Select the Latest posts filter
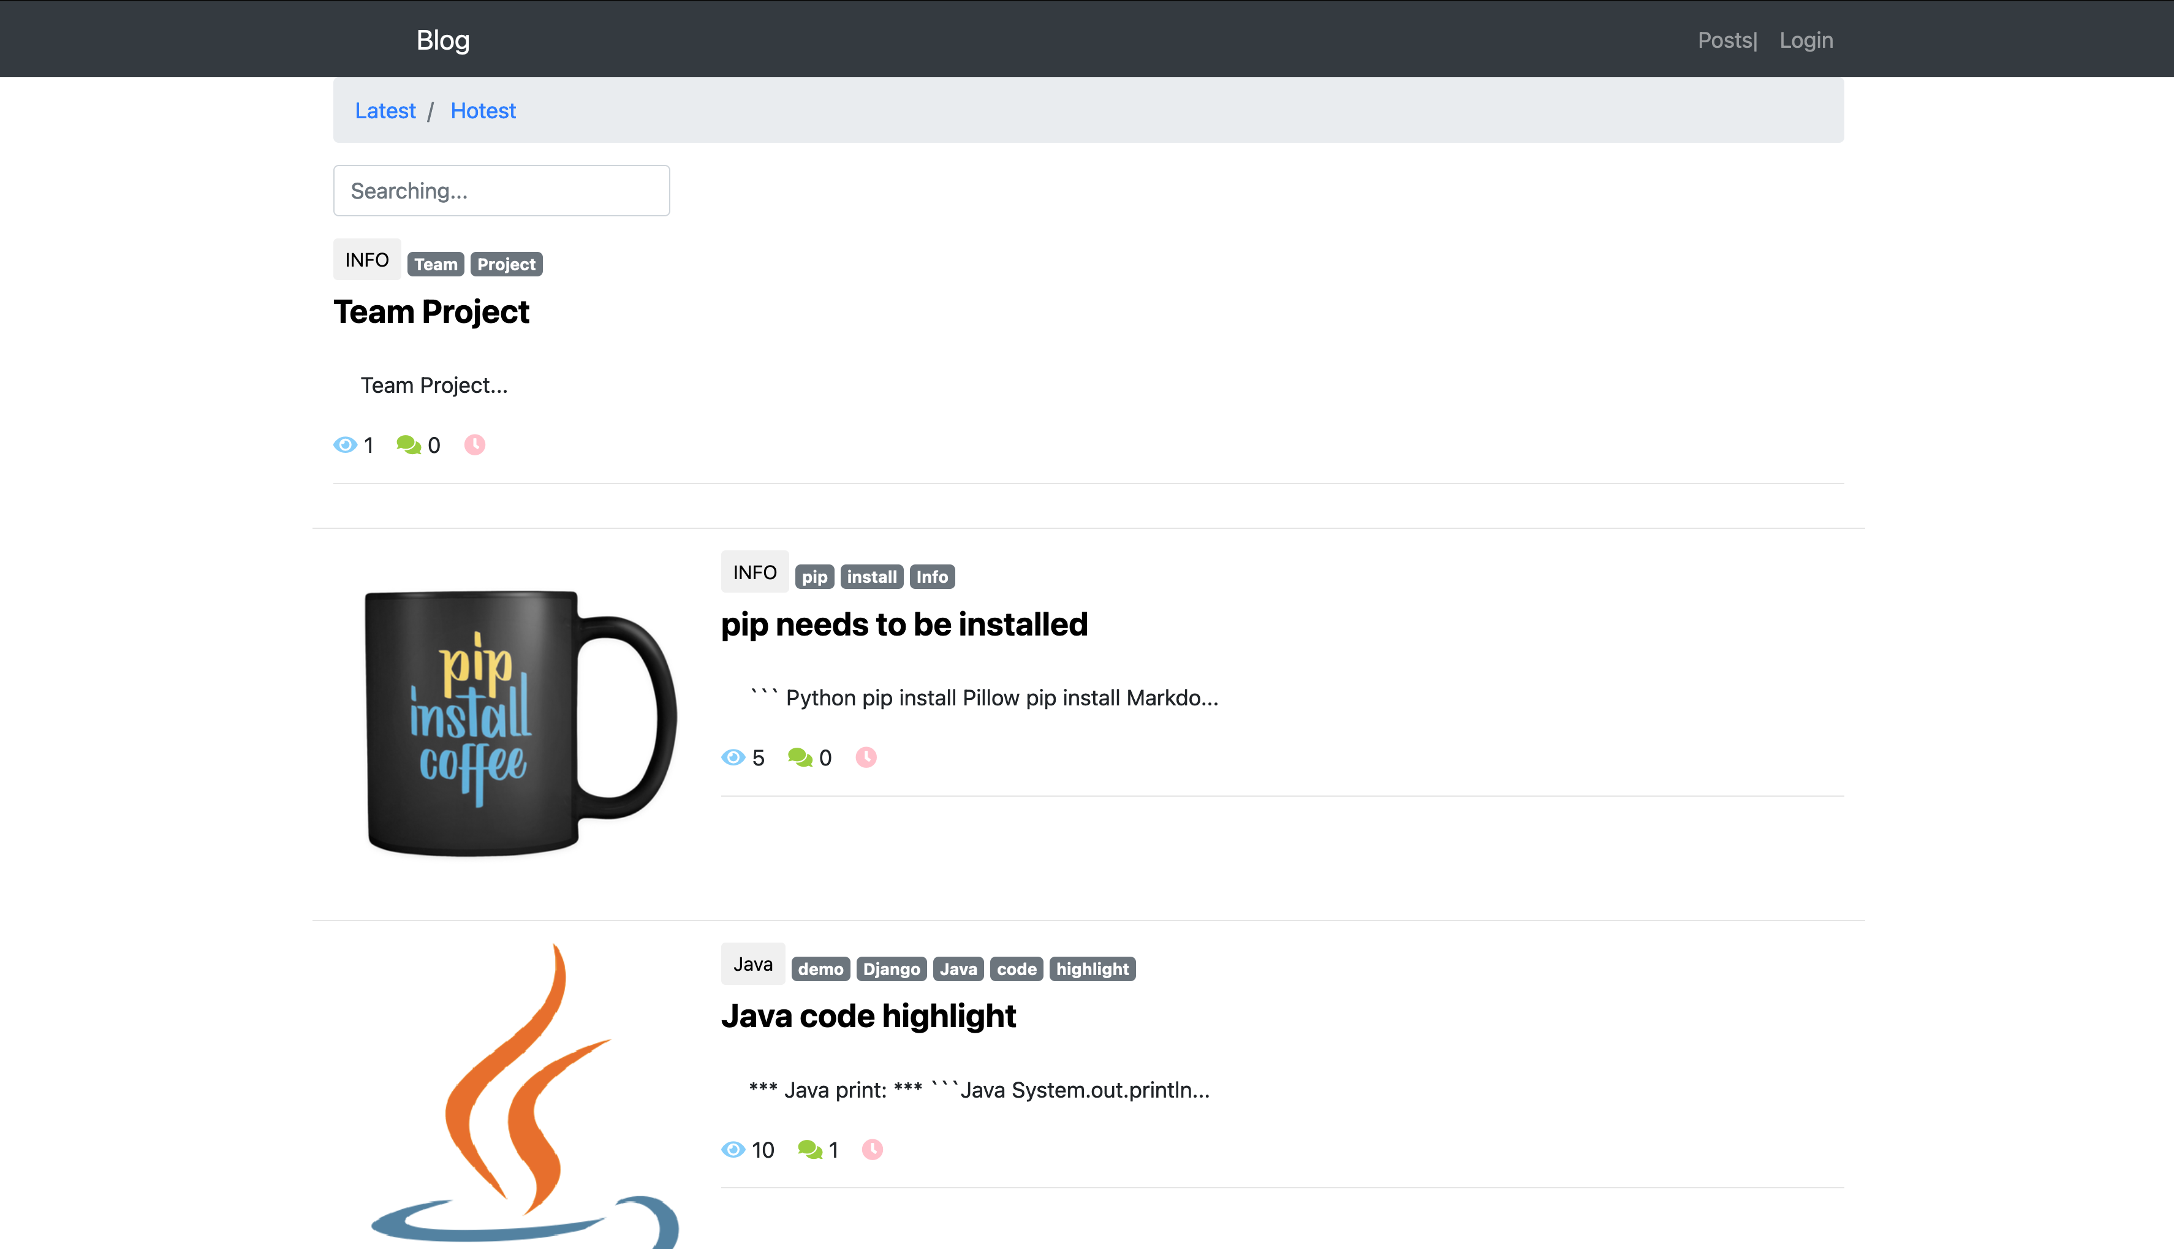Image resolution: width=2174 pixels, height=1249 pixels. coord(385,110)
